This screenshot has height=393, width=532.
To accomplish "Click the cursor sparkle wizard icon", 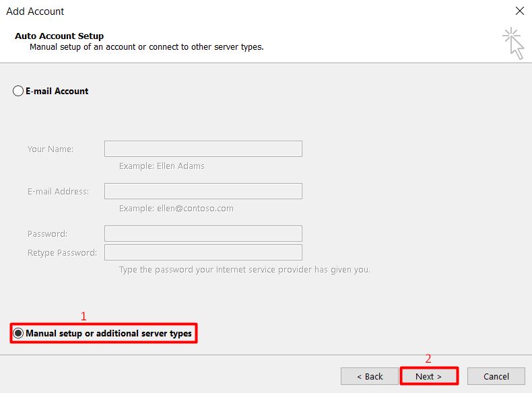I will [x=514, y=42].
